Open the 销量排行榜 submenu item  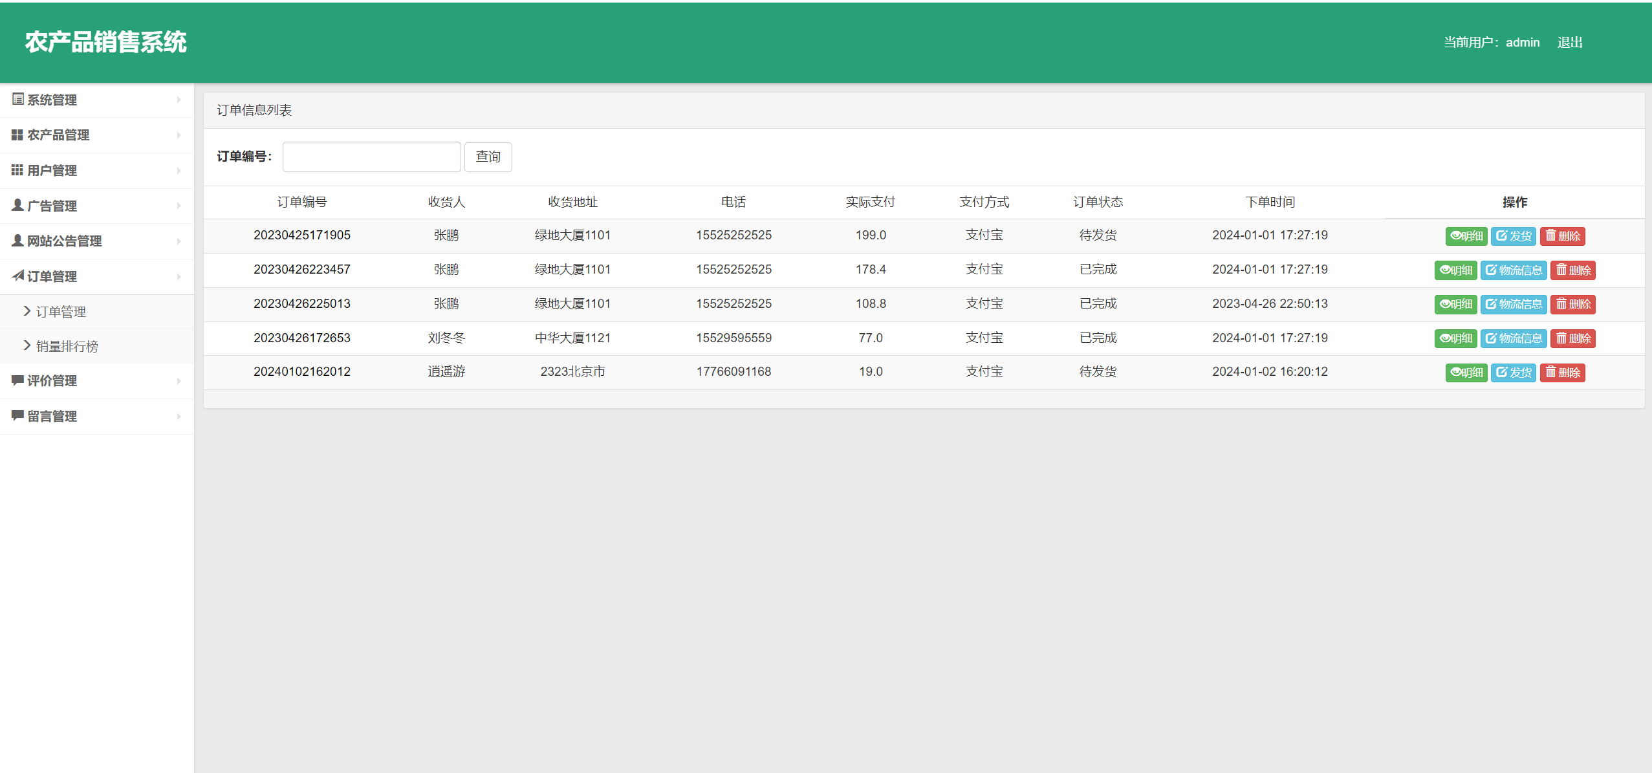(67, 346)
